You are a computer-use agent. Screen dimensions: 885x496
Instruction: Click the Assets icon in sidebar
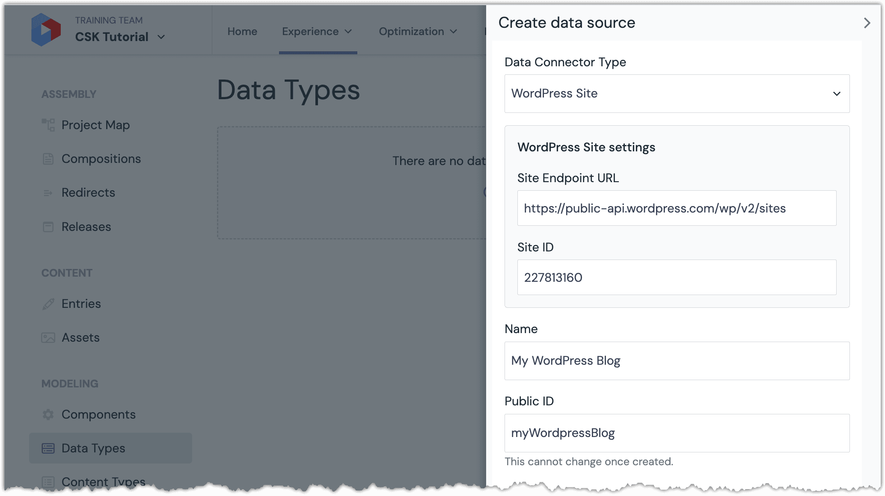tap(49, 337)
